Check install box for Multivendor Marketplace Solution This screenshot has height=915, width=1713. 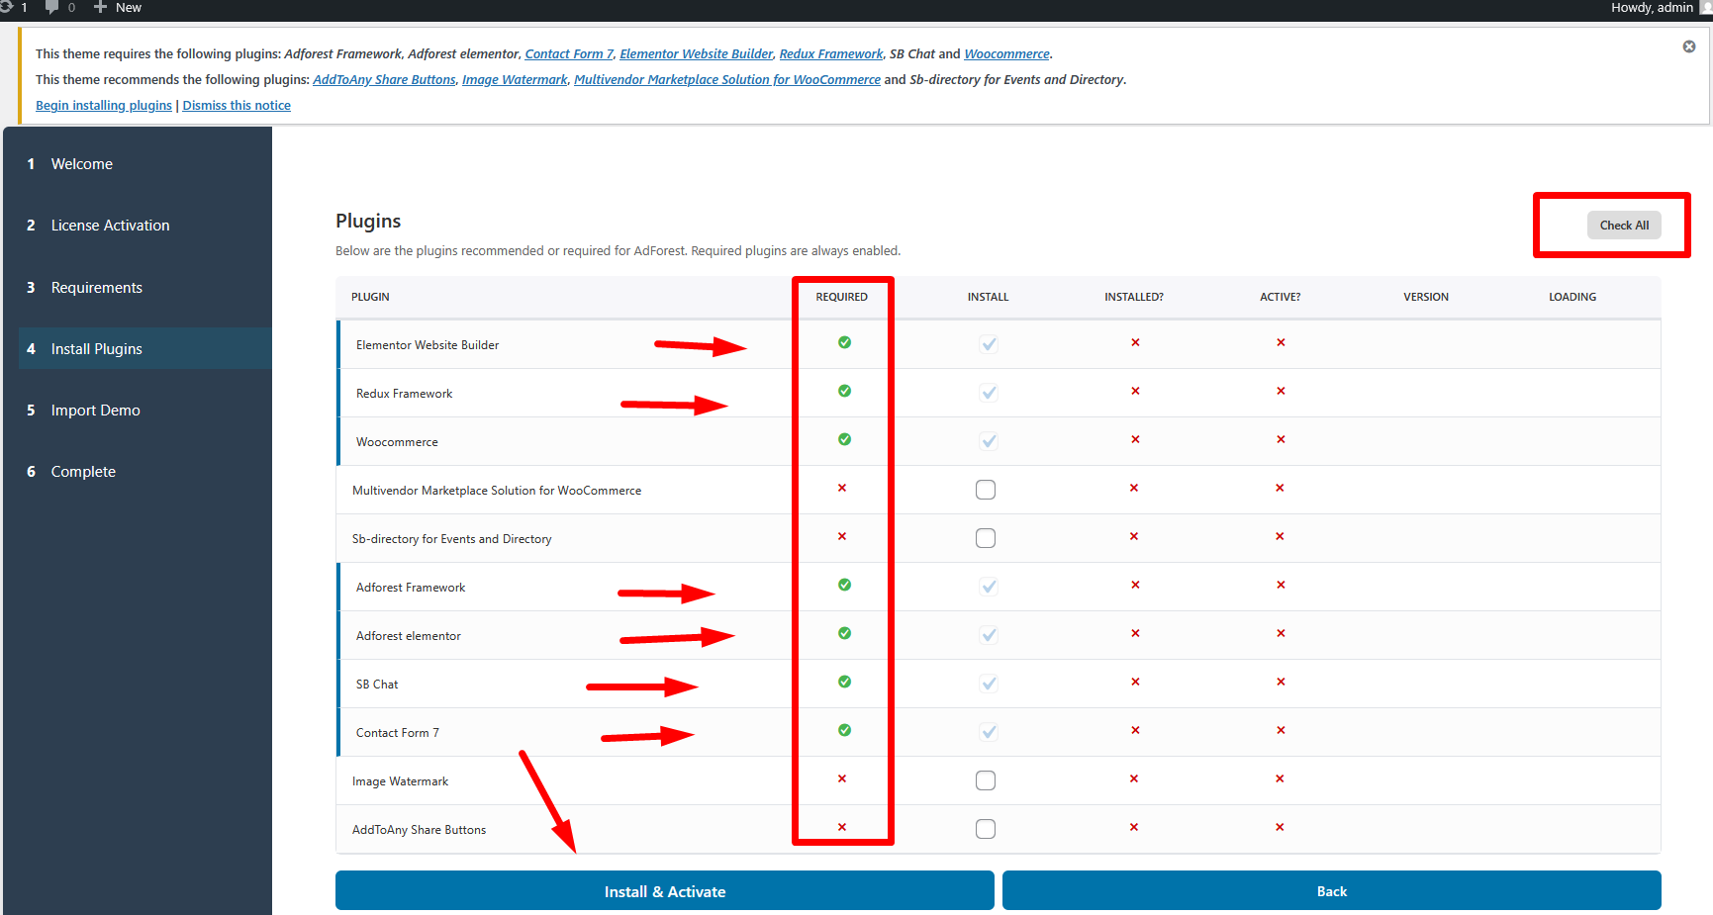[x=986, y=490]
